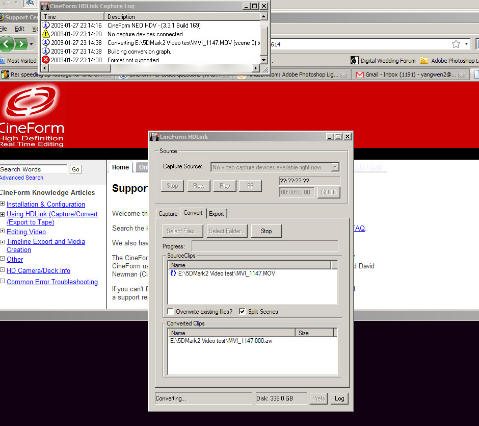Open the Capture Source dropdown in HDLink

point(335,167)
